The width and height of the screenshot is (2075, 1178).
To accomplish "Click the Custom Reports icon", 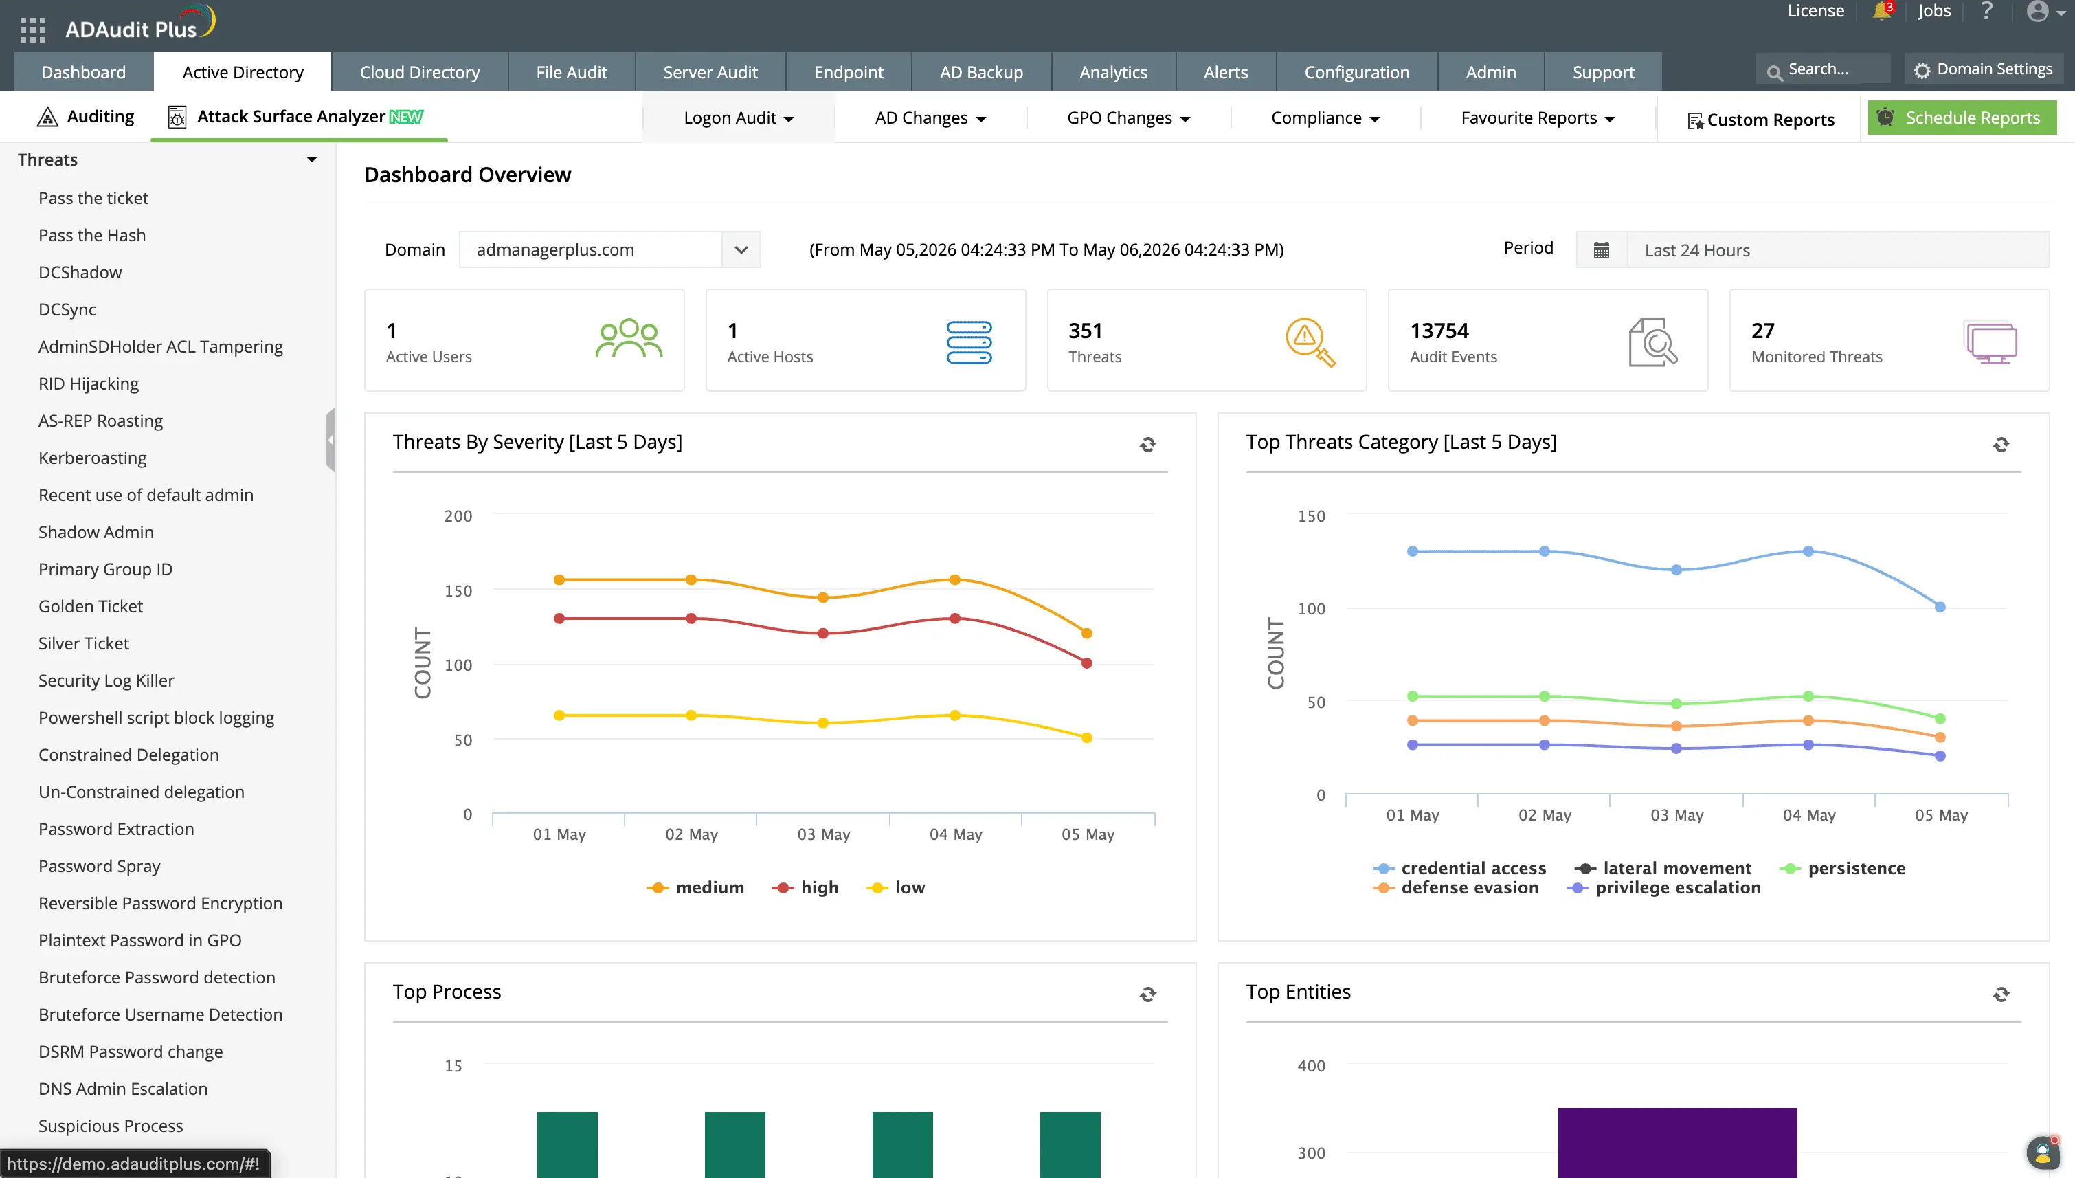I will click(1695, 120).
